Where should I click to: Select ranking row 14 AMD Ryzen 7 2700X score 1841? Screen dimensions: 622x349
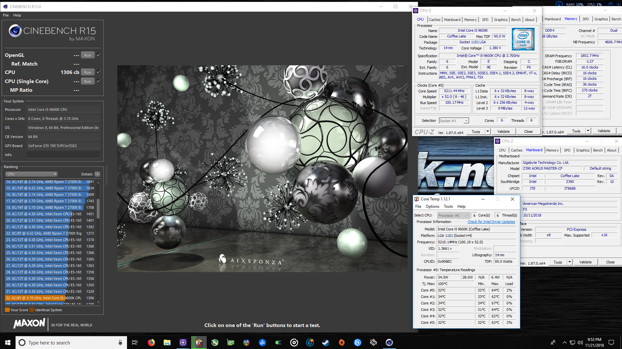point(50,182)
